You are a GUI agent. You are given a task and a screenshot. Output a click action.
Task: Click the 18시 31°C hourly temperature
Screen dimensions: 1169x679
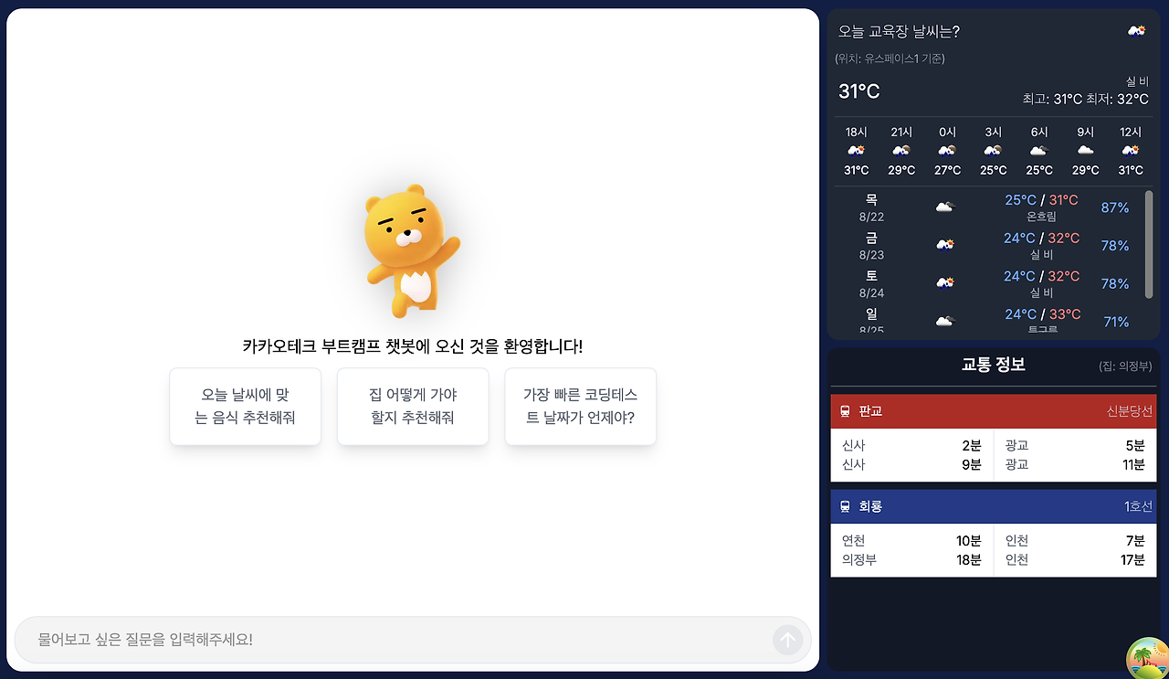856,170
